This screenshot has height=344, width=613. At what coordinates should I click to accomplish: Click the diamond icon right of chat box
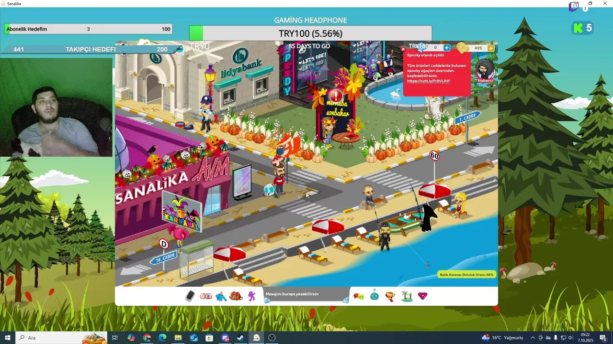click(346, 300)
